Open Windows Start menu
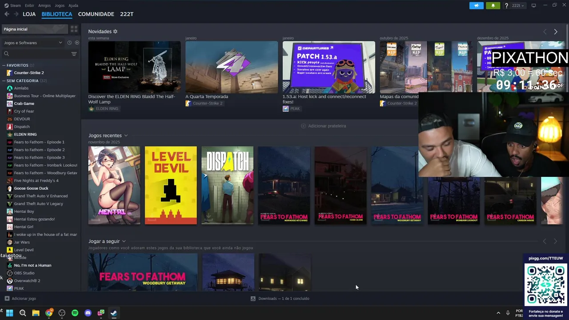The width and height of the screenshot is (569, 320). [x=9, y=313]
